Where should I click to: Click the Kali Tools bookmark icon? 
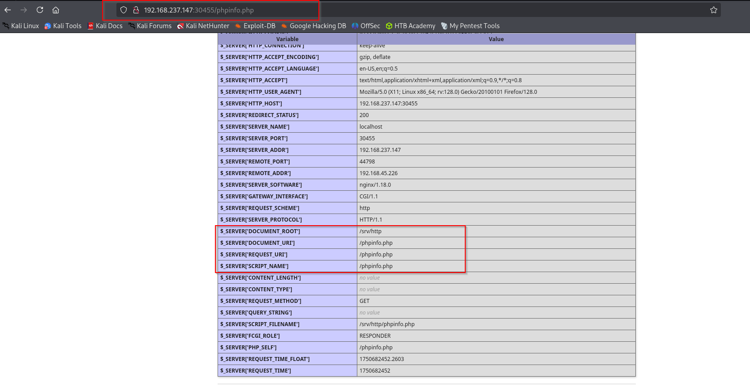(x=47, y=26)
